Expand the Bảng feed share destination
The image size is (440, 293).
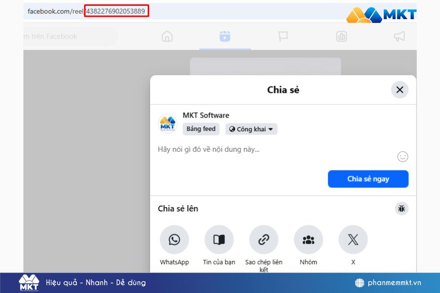pos(200,129)
